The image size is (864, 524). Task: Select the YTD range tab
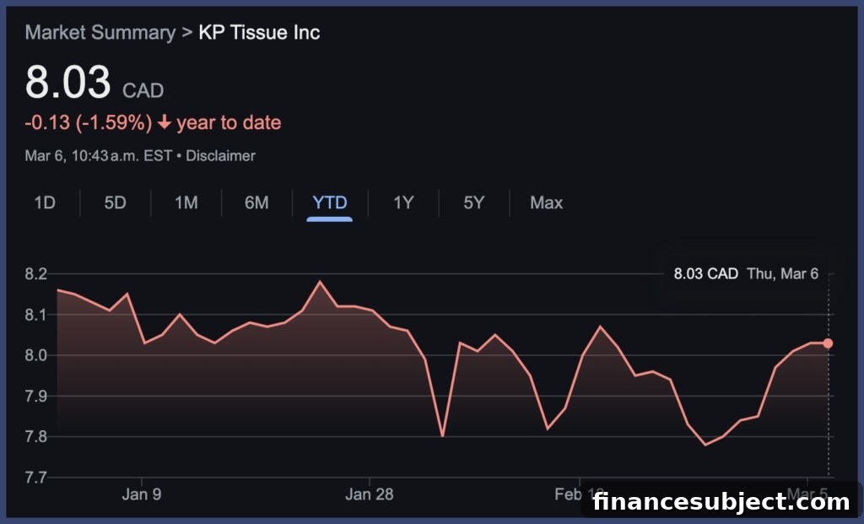(330, 203)
